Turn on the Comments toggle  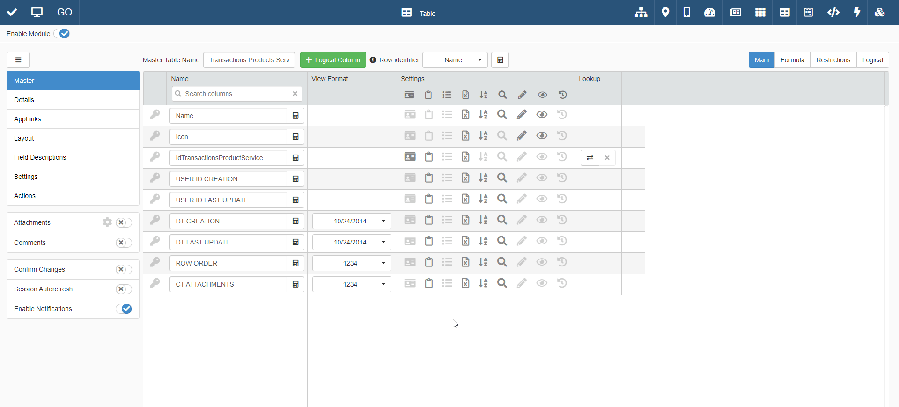124,243
